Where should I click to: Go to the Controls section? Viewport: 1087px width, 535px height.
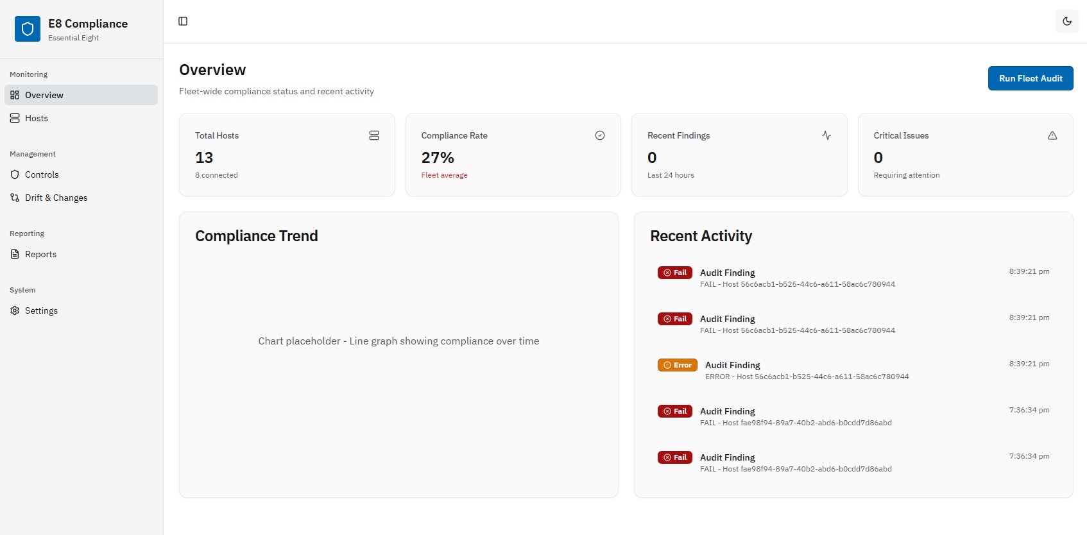[81, 174]
